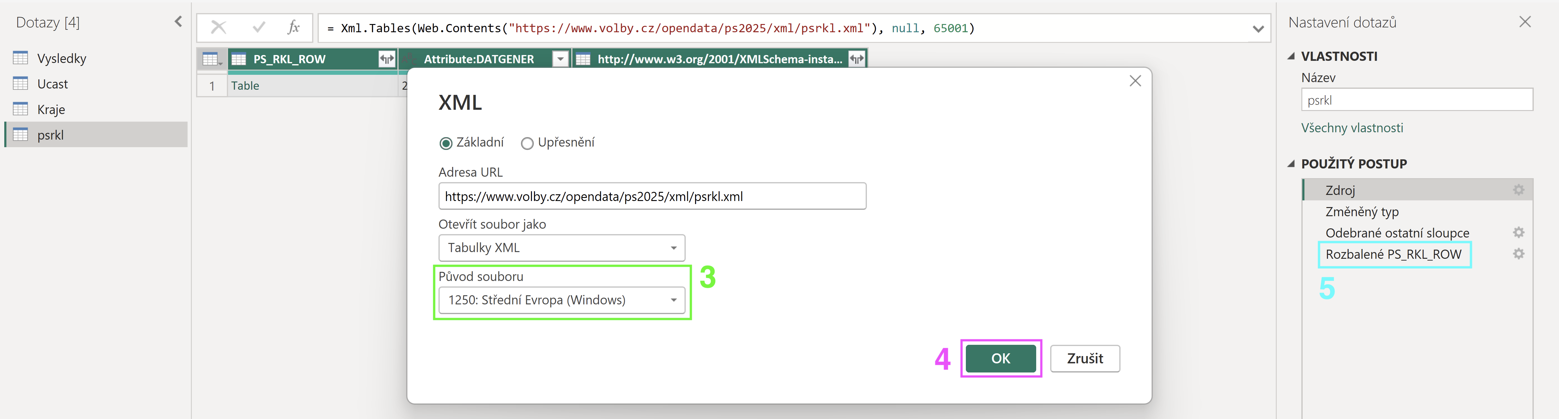Collapse the Dotazy queries pane
This screenshot has width=1559, height=419.
[x=178, y=22]
